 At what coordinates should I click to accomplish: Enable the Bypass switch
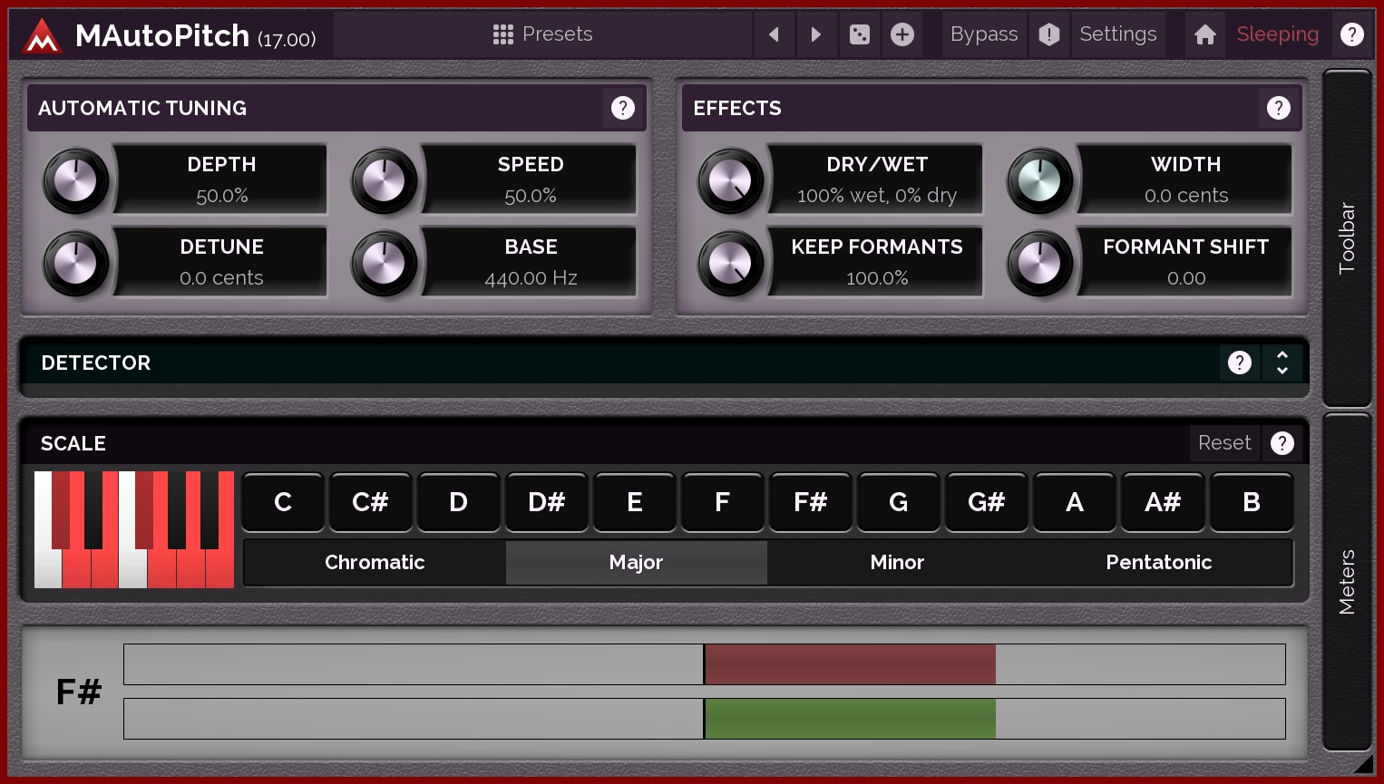984,34
